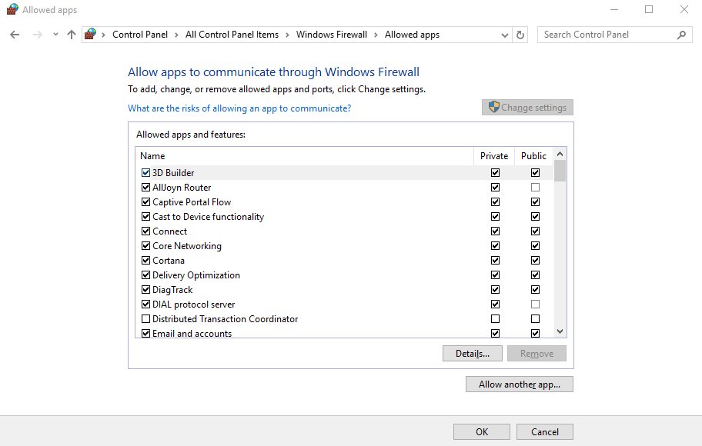Click the search magnifier icon
702x446 pixels.
681,35
